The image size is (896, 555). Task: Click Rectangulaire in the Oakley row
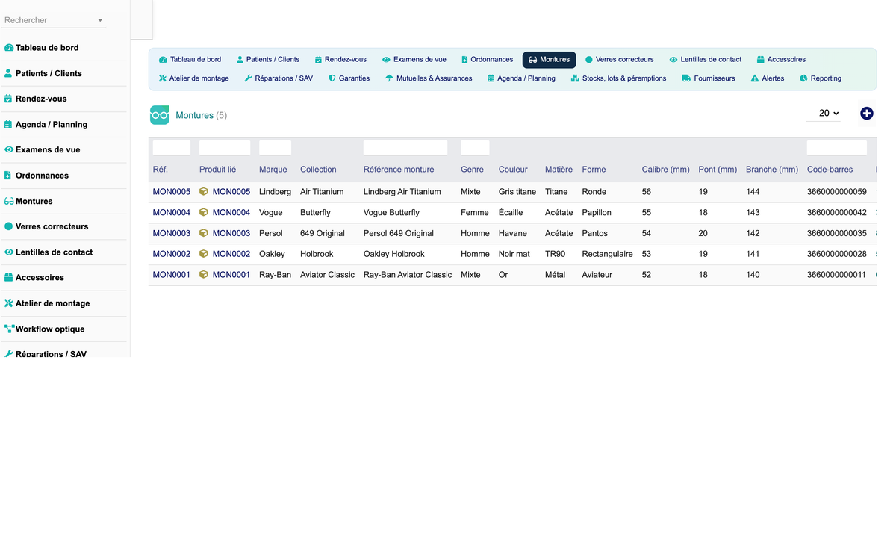[x=608, y=254]
